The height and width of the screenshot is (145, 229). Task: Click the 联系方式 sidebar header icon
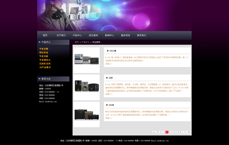point(40,79)
